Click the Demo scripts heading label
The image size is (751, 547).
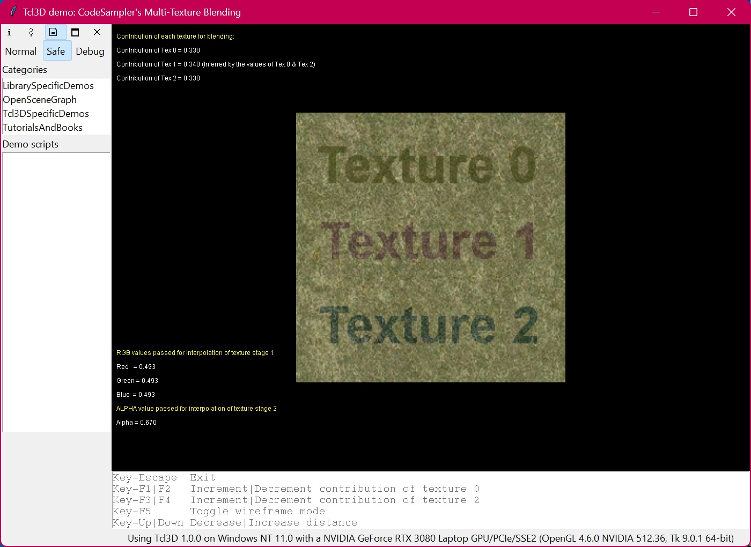(31, 144)
